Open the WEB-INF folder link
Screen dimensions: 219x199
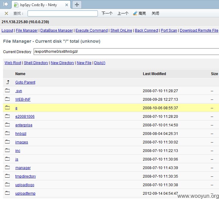coord(23,99)
